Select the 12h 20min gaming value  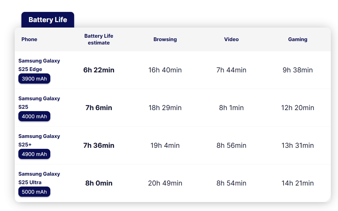click(x=298, y=108)
